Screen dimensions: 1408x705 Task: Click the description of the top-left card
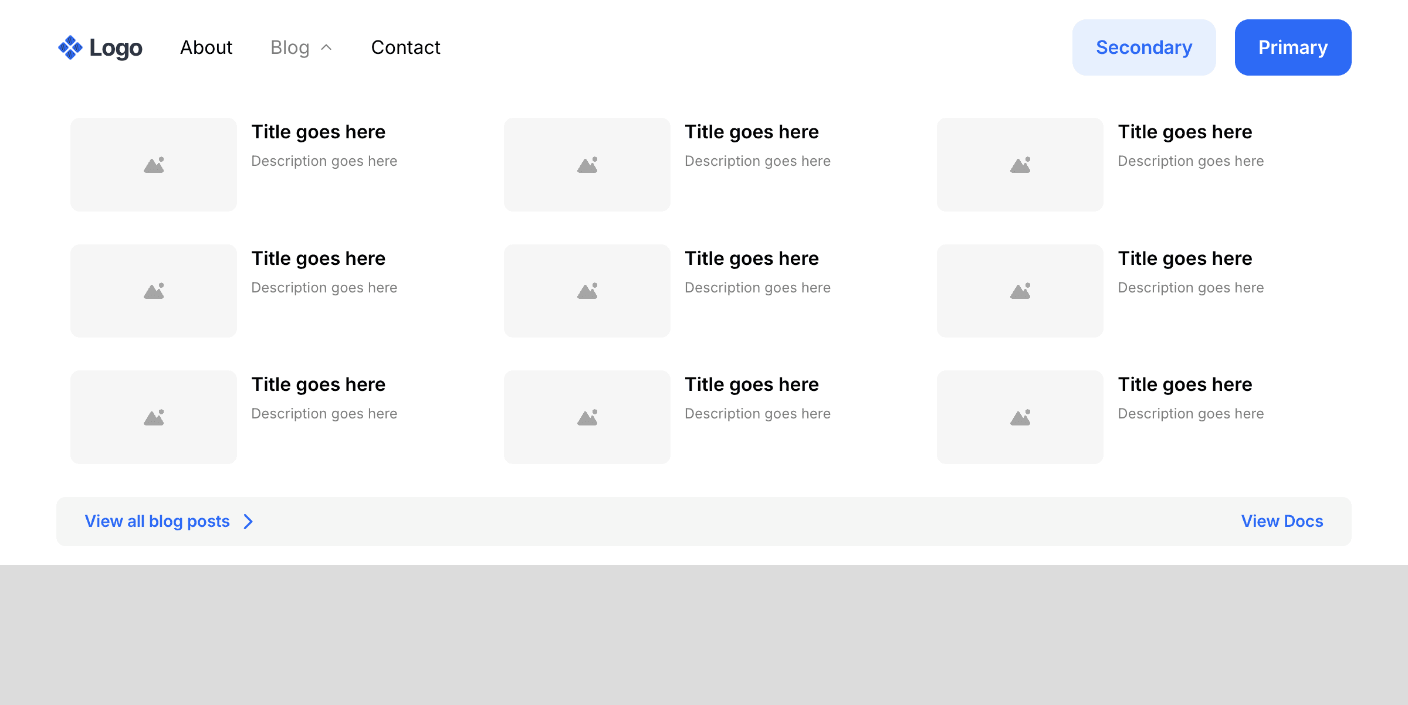pos(324,161)
